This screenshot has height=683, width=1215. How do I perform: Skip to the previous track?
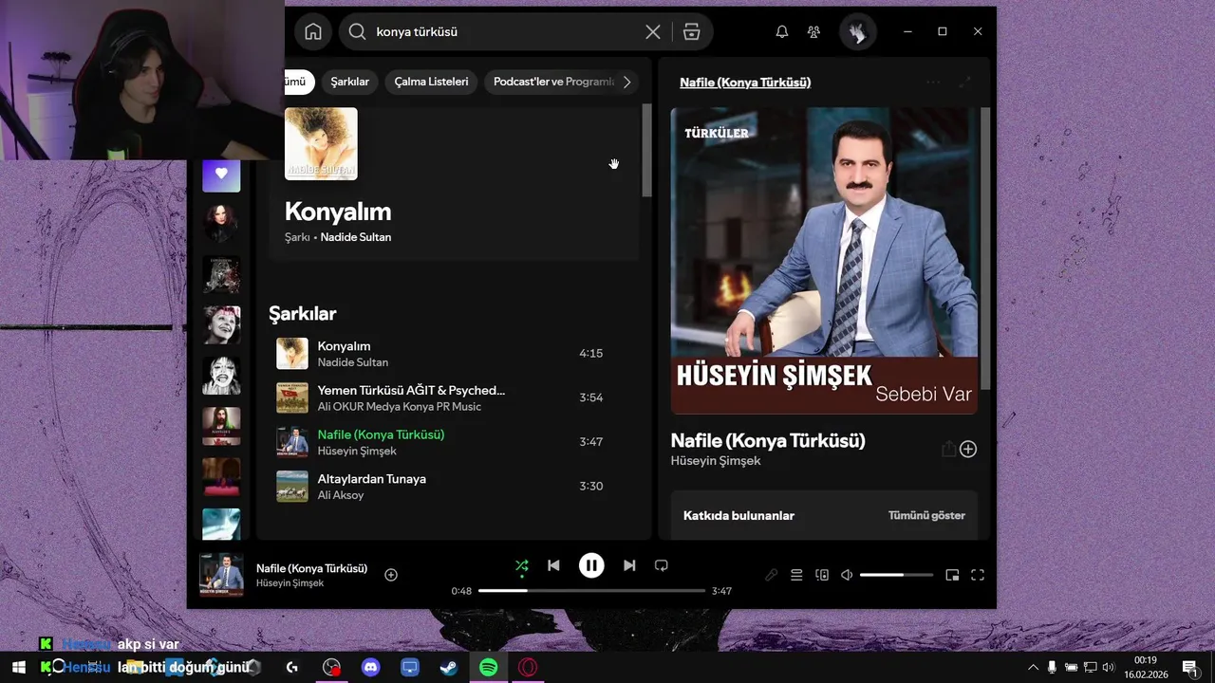click(553, 565)
